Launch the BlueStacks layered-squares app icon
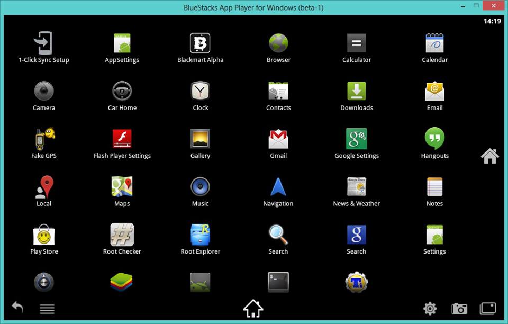The height and width of the screenshot is (324, 508). click(121, 282)
